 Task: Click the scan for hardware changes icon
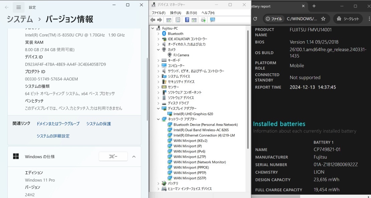point(212,20)
